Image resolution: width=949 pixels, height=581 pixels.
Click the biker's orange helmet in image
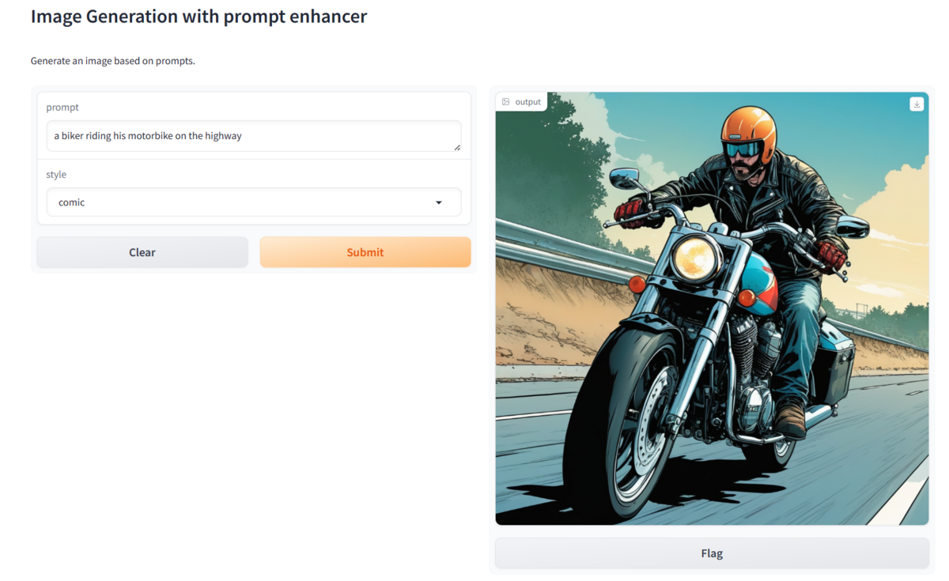pyautogui.click(x=748, y=129)
